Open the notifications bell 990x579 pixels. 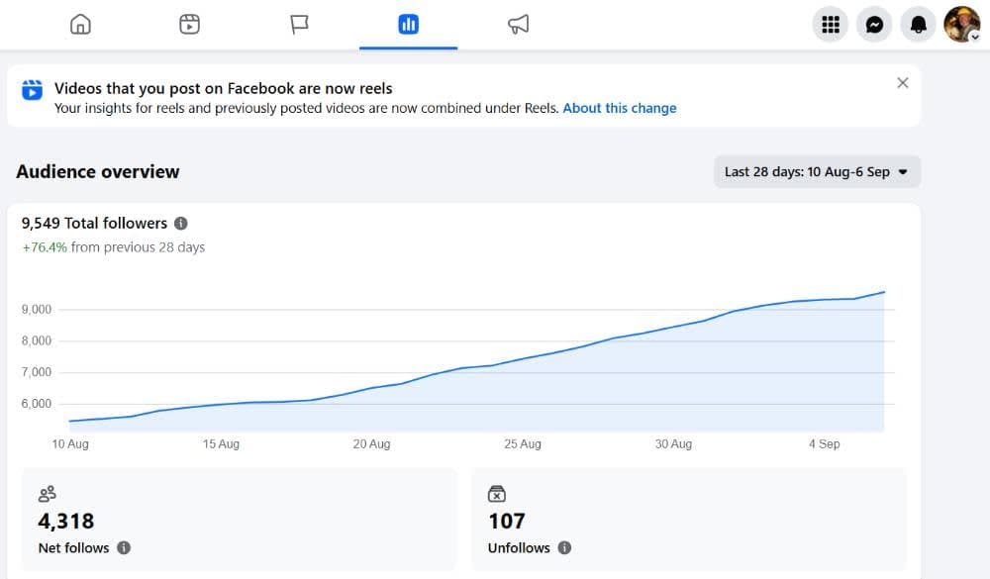(x=918, y=25)
